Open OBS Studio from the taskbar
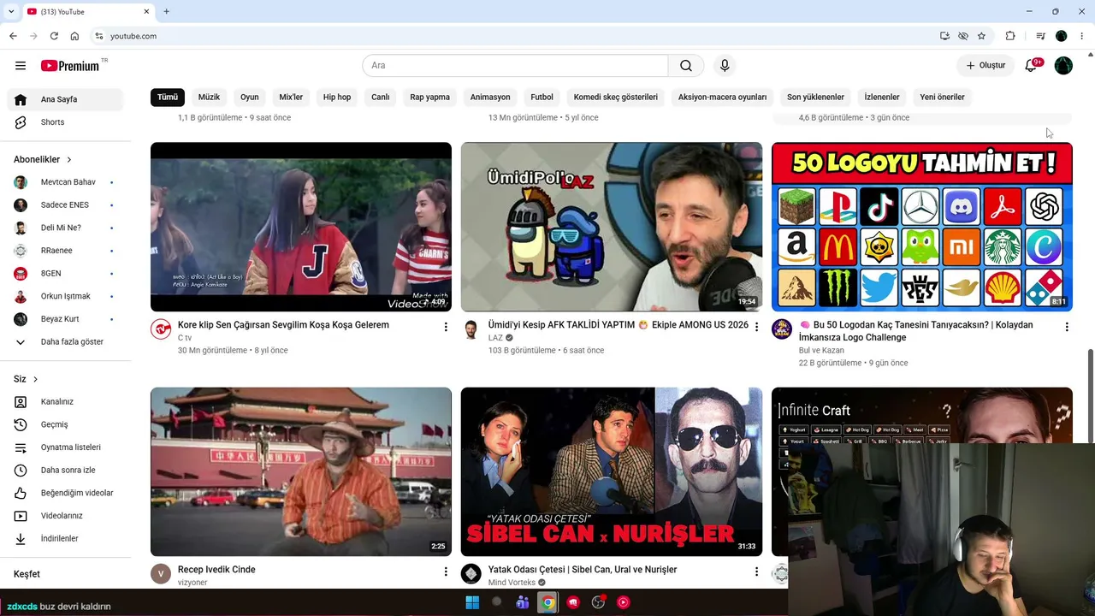 pos(598,602)
